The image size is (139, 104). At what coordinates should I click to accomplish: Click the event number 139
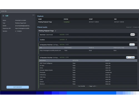(x=7, y=16)
